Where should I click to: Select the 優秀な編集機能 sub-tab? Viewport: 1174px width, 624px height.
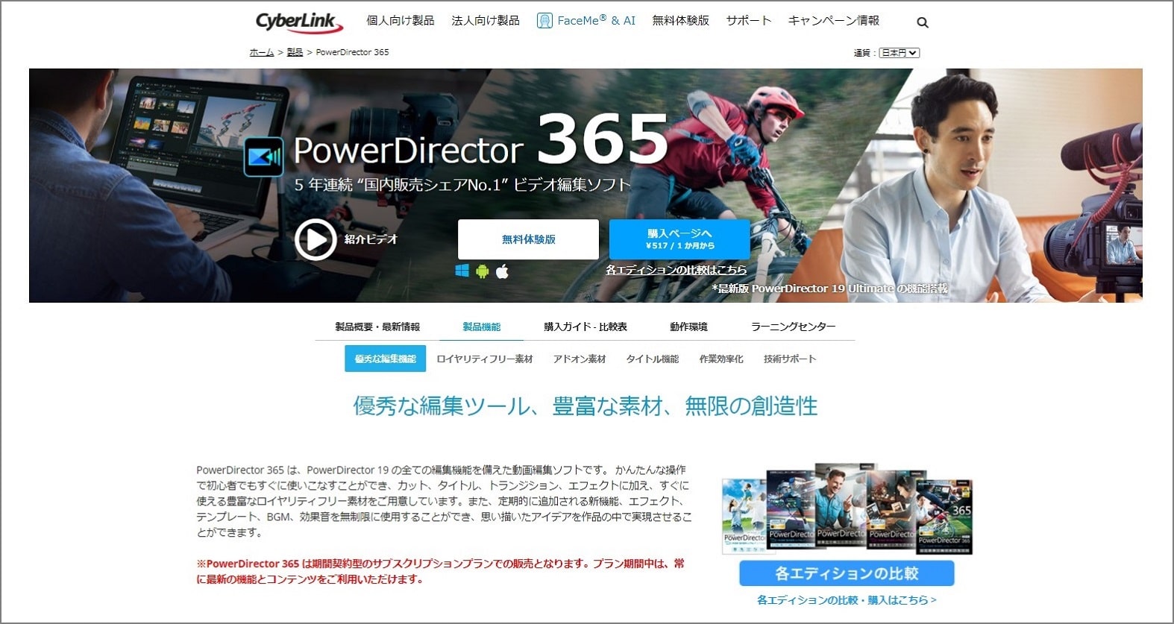point(385,359)
